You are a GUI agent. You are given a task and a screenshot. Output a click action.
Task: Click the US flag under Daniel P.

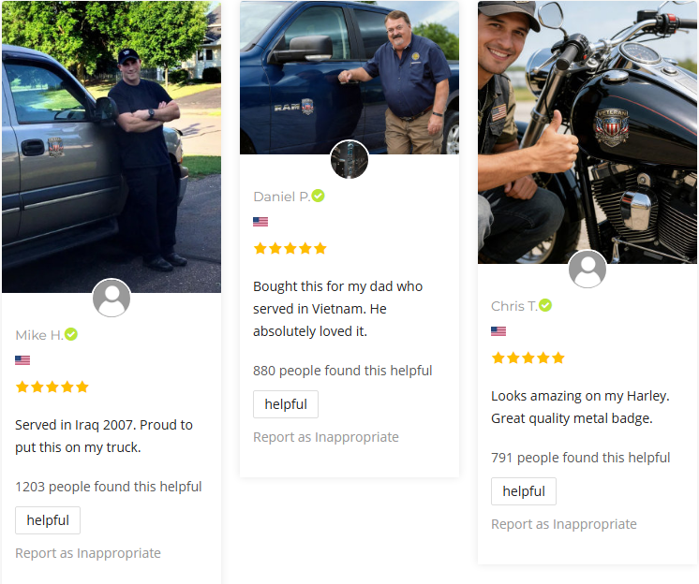point(260,222)
